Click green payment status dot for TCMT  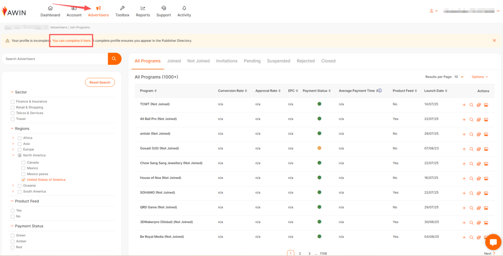coord(319,104)
